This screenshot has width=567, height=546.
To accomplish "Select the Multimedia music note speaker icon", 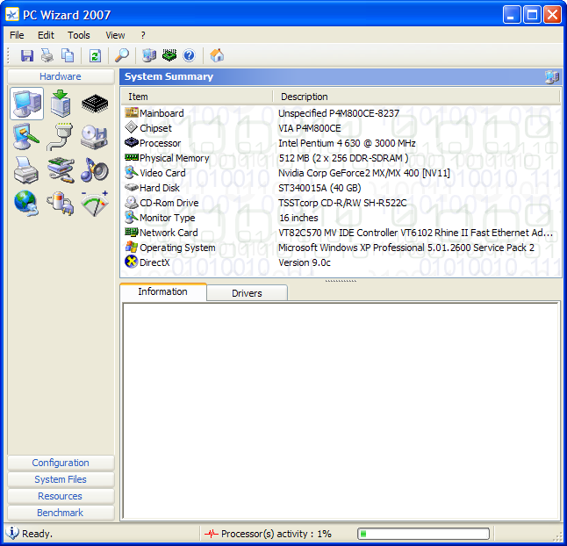I will pyautogui.click(x=95, y=170).
